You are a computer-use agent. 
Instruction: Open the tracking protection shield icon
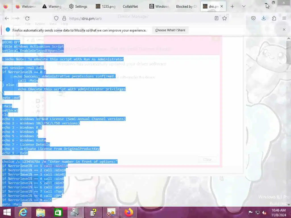point(56,18)
